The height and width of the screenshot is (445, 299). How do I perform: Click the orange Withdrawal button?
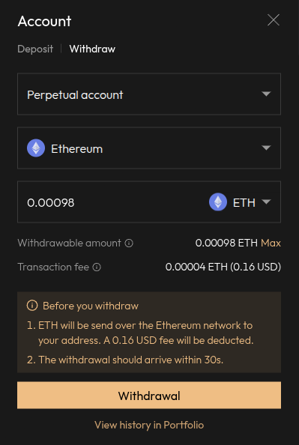click(149, 396)
